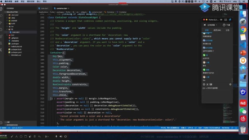This screenshot has width=249, height=140.
Task: Click UTF-8 encoding in status bar
Action: click(x=190, y=128)
